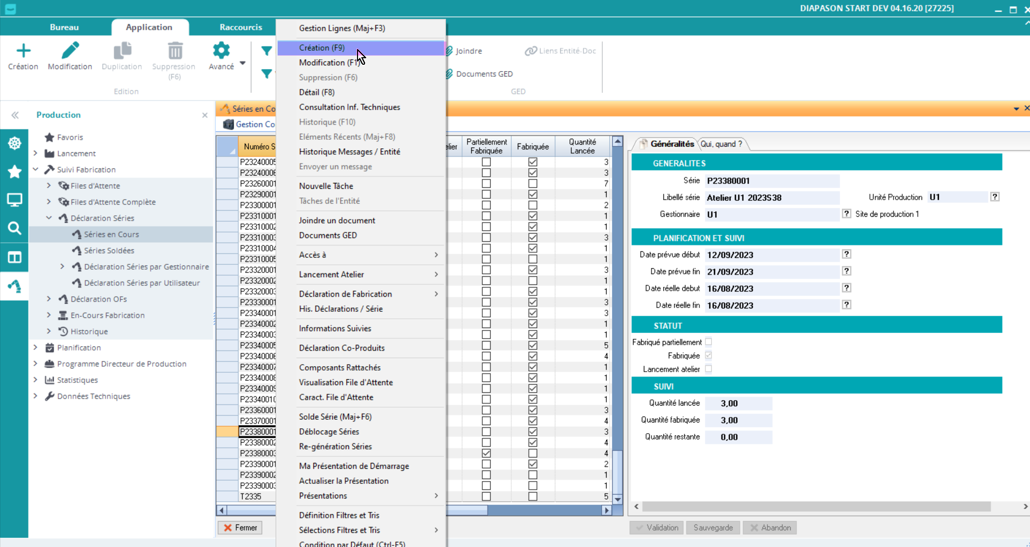Open the Avancé gear tool
Screen dimensions: 1030x547
pos(221,51)
